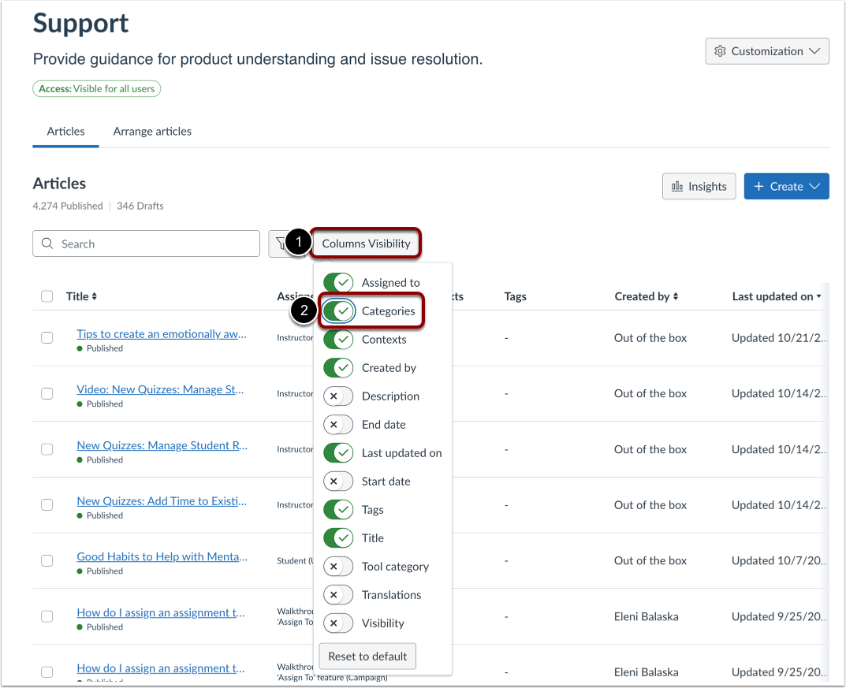846x688 pixels.
Task: Toggle the Last updated on switch
Action: point(338,453)
